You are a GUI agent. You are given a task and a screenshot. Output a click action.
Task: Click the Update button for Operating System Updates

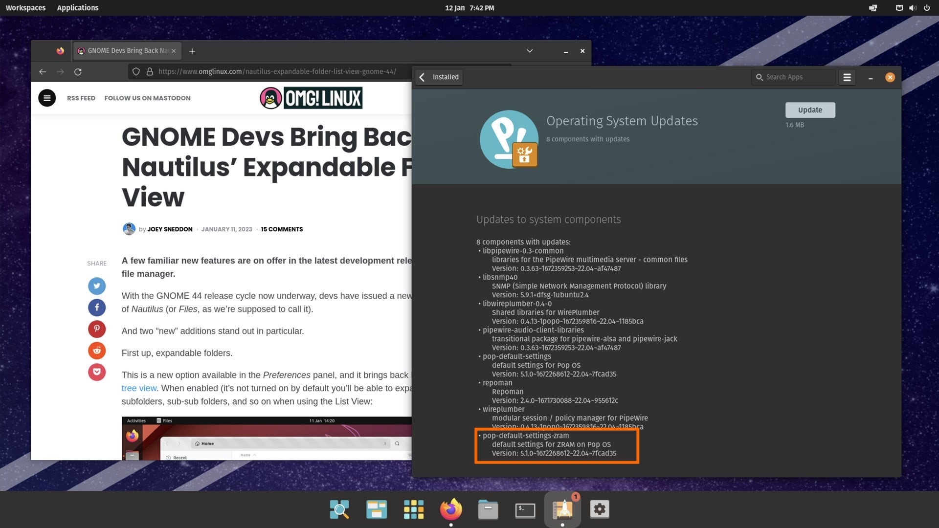pyautogui.click(x=810, y=110)
